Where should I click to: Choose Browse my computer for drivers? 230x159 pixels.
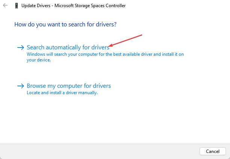(x=69, y=86)
